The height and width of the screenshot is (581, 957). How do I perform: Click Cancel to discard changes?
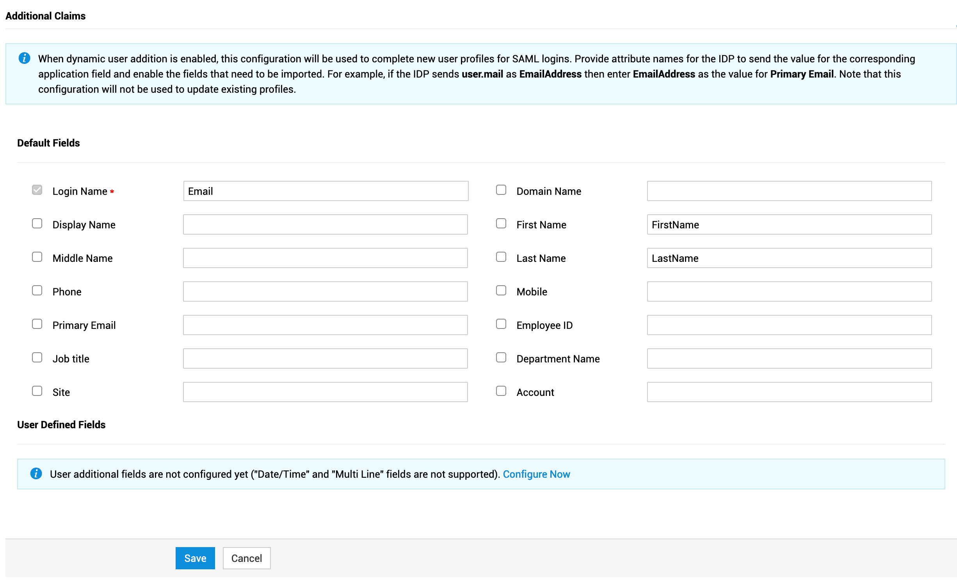pyautogui.click(x=246, y=558)
